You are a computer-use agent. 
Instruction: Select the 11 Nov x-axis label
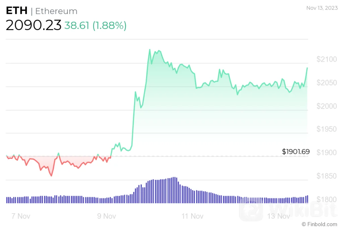[x=193, y=216]
